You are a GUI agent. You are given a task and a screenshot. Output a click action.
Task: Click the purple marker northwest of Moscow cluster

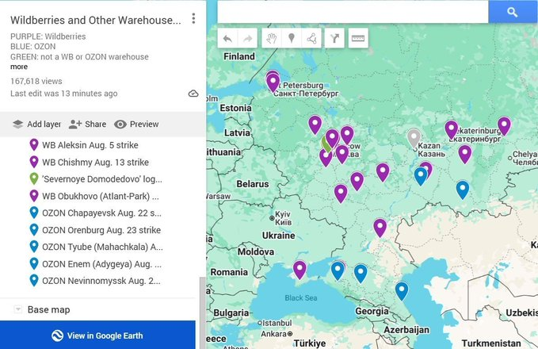pyautogui.click(x=315, y=124)
